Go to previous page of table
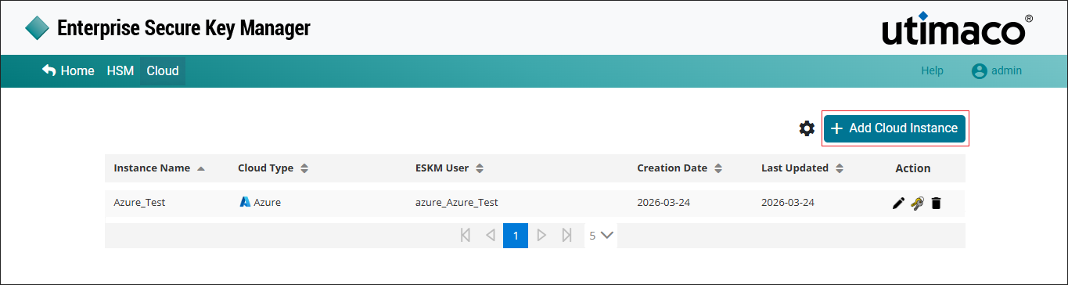This screenshot has height=285, width=1068. click(x=491, y=235)
